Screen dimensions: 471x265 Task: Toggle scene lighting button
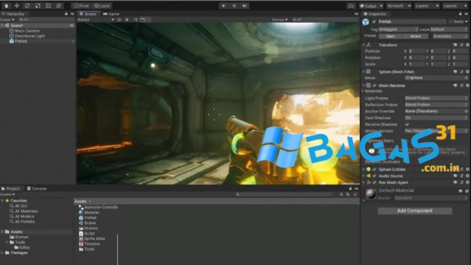point(127,19)
